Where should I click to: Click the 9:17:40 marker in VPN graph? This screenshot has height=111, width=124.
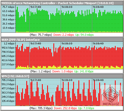tap(36, 80)
